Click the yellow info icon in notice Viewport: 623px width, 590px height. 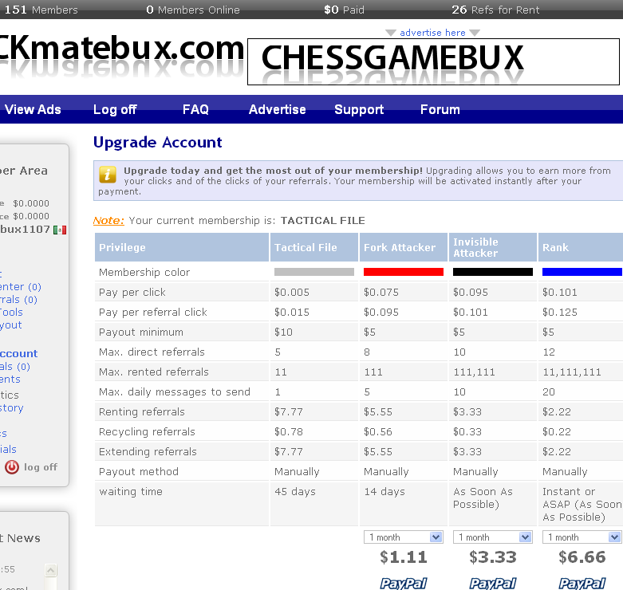pos(107,175)
